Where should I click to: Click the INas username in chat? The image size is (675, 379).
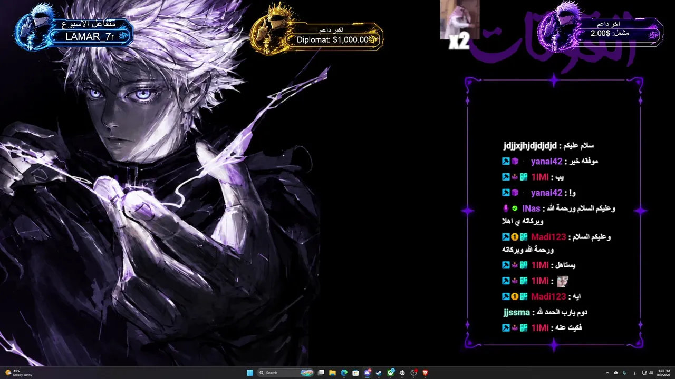tap(531, 208)
